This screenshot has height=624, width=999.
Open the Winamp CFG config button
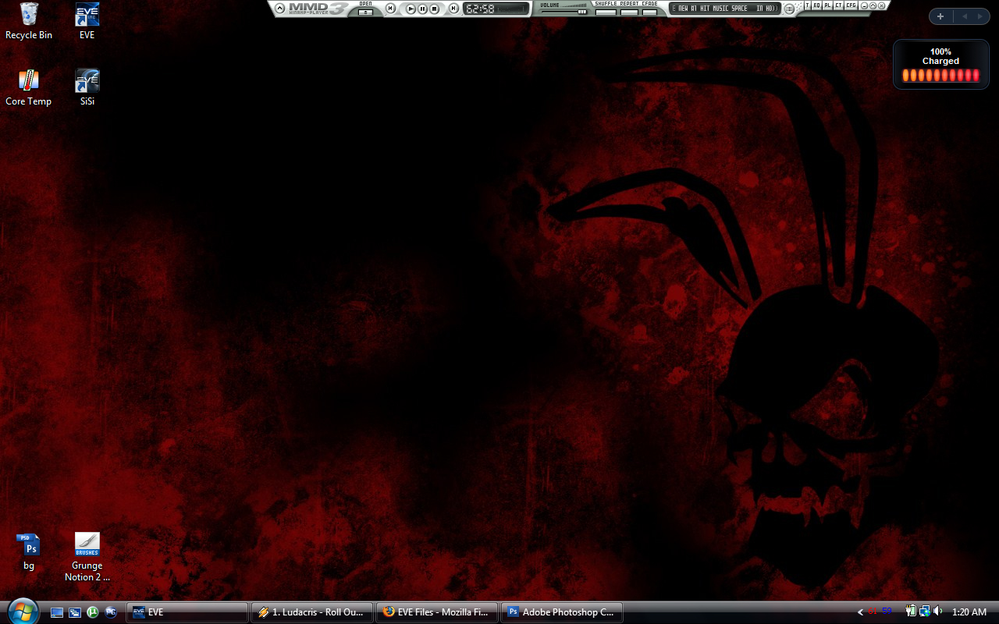coord(851,6)
